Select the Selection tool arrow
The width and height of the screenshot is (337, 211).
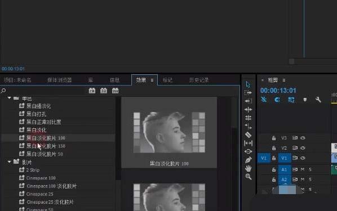click(x=248, y=84)
